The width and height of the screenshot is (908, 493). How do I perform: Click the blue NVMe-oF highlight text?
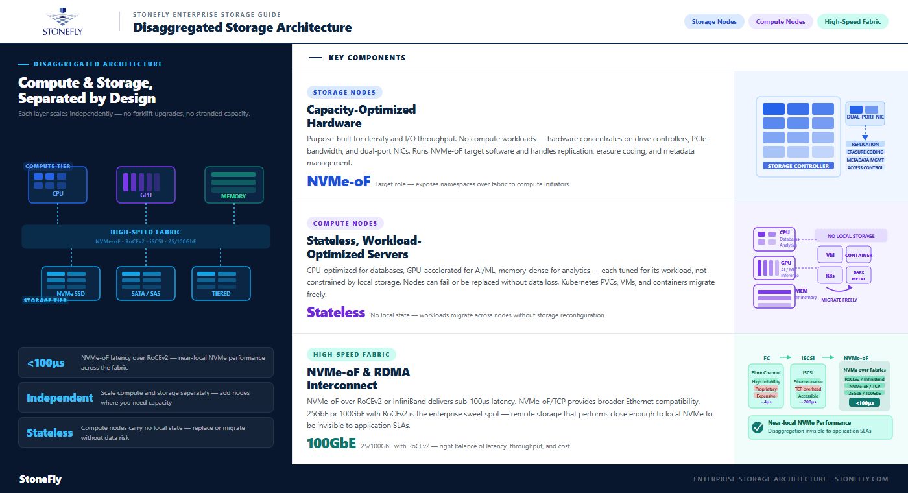pos(339,182)
